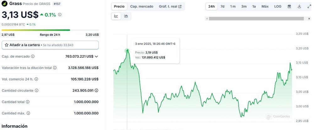This screenshot has width=314, height=130.
Task: Open the calendar date range picker
Action: click(x=289, y=6)
